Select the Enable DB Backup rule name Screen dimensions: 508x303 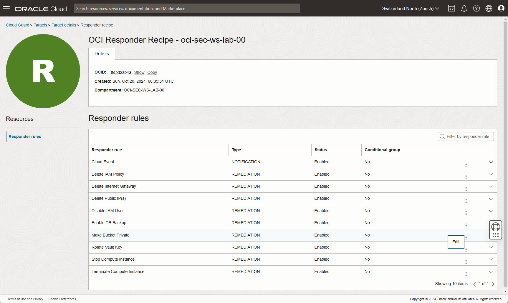click(x=109, y=223)
